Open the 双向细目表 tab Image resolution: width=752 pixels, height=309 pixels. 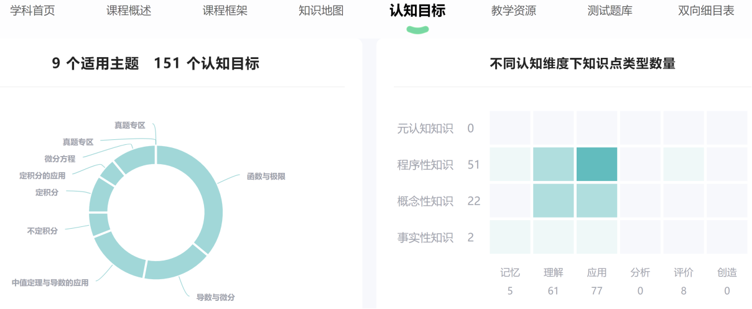706,11
